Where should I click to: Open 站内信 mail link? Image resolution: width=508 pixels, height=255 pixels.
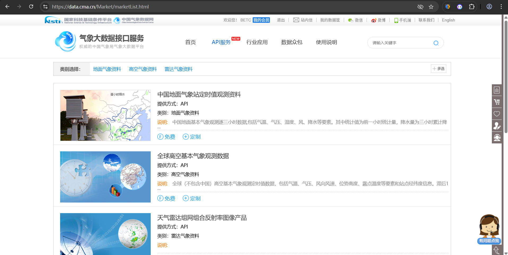(x=303, y=20)
